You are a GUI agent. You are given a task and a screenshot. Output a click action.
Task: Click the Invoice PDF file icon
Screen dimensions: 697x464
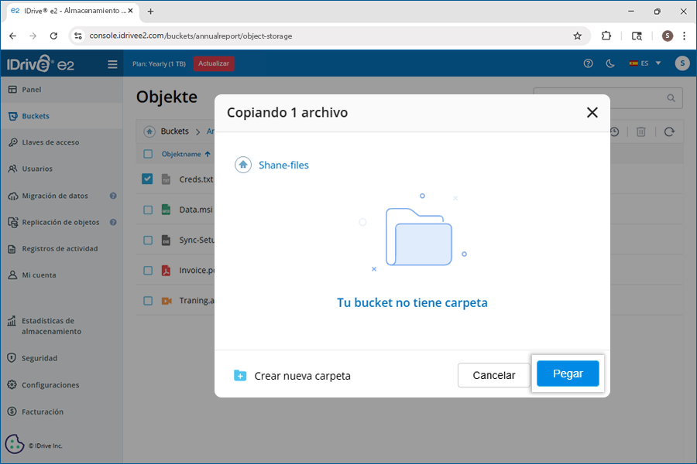(x=166, y=271)
